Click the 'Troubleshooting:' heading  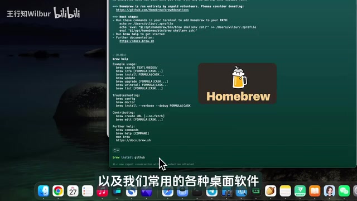127,95
